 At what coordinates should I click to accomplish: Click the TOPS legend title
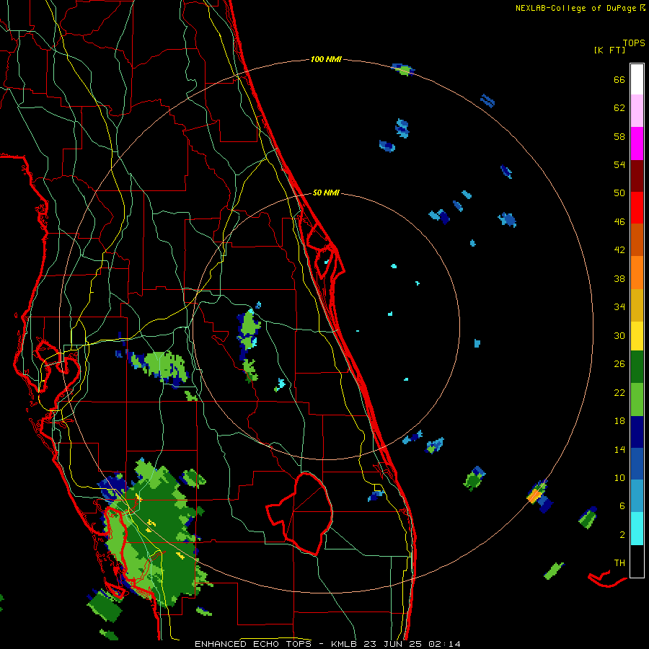click(x=634, y=43)
